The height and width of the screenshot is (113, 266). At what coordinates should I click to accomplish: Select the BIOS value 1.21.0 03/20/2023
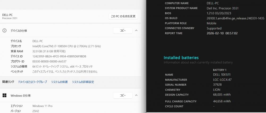(x=219, y=13)
